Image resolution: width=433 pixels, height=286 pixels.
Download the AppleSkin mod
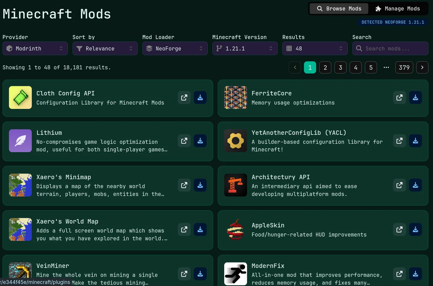coord(415,230)
